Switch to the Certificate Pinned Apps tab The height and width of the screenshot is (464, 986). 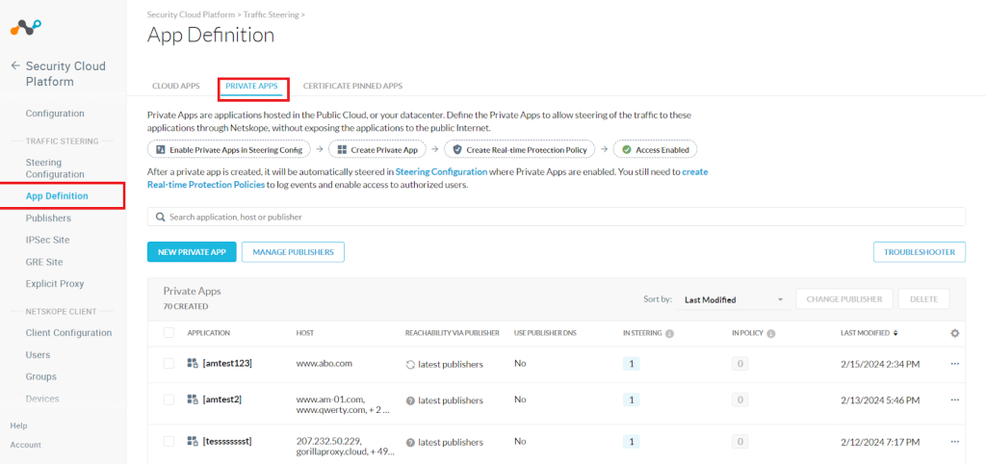pos(352,86)
